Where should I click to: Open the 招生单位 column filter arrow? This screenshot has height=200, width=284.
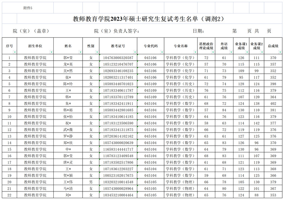pyautogui.click(x=51, y=52)
